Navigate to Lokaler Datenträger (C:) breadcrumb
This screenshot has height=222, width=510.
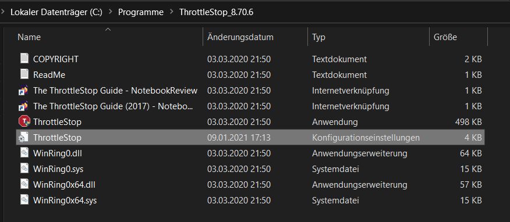pyautogui.click(x=56, y=12)
